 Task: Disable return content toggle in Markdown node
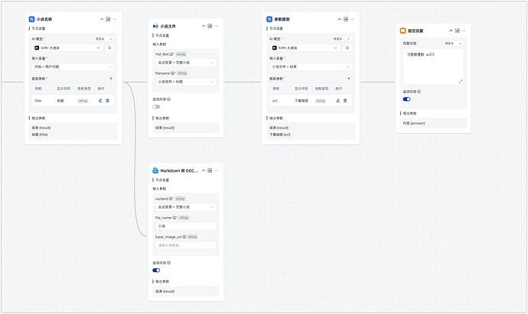pyautogui.click(x=156, y=270)
